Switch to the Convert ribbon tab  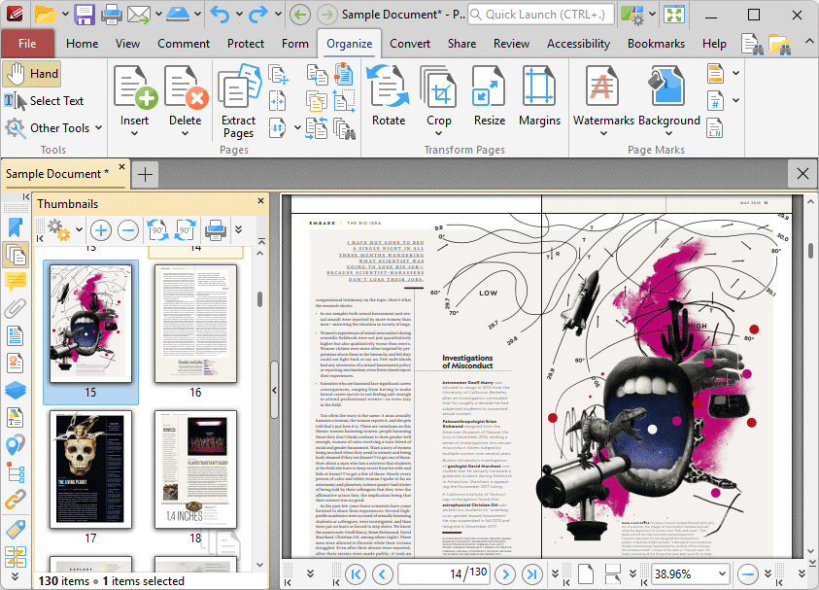click(409, 43)
